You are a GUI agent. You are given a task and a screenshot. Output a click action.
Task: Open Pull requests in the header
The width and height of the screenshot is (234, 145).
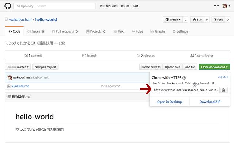pos(109,6)
